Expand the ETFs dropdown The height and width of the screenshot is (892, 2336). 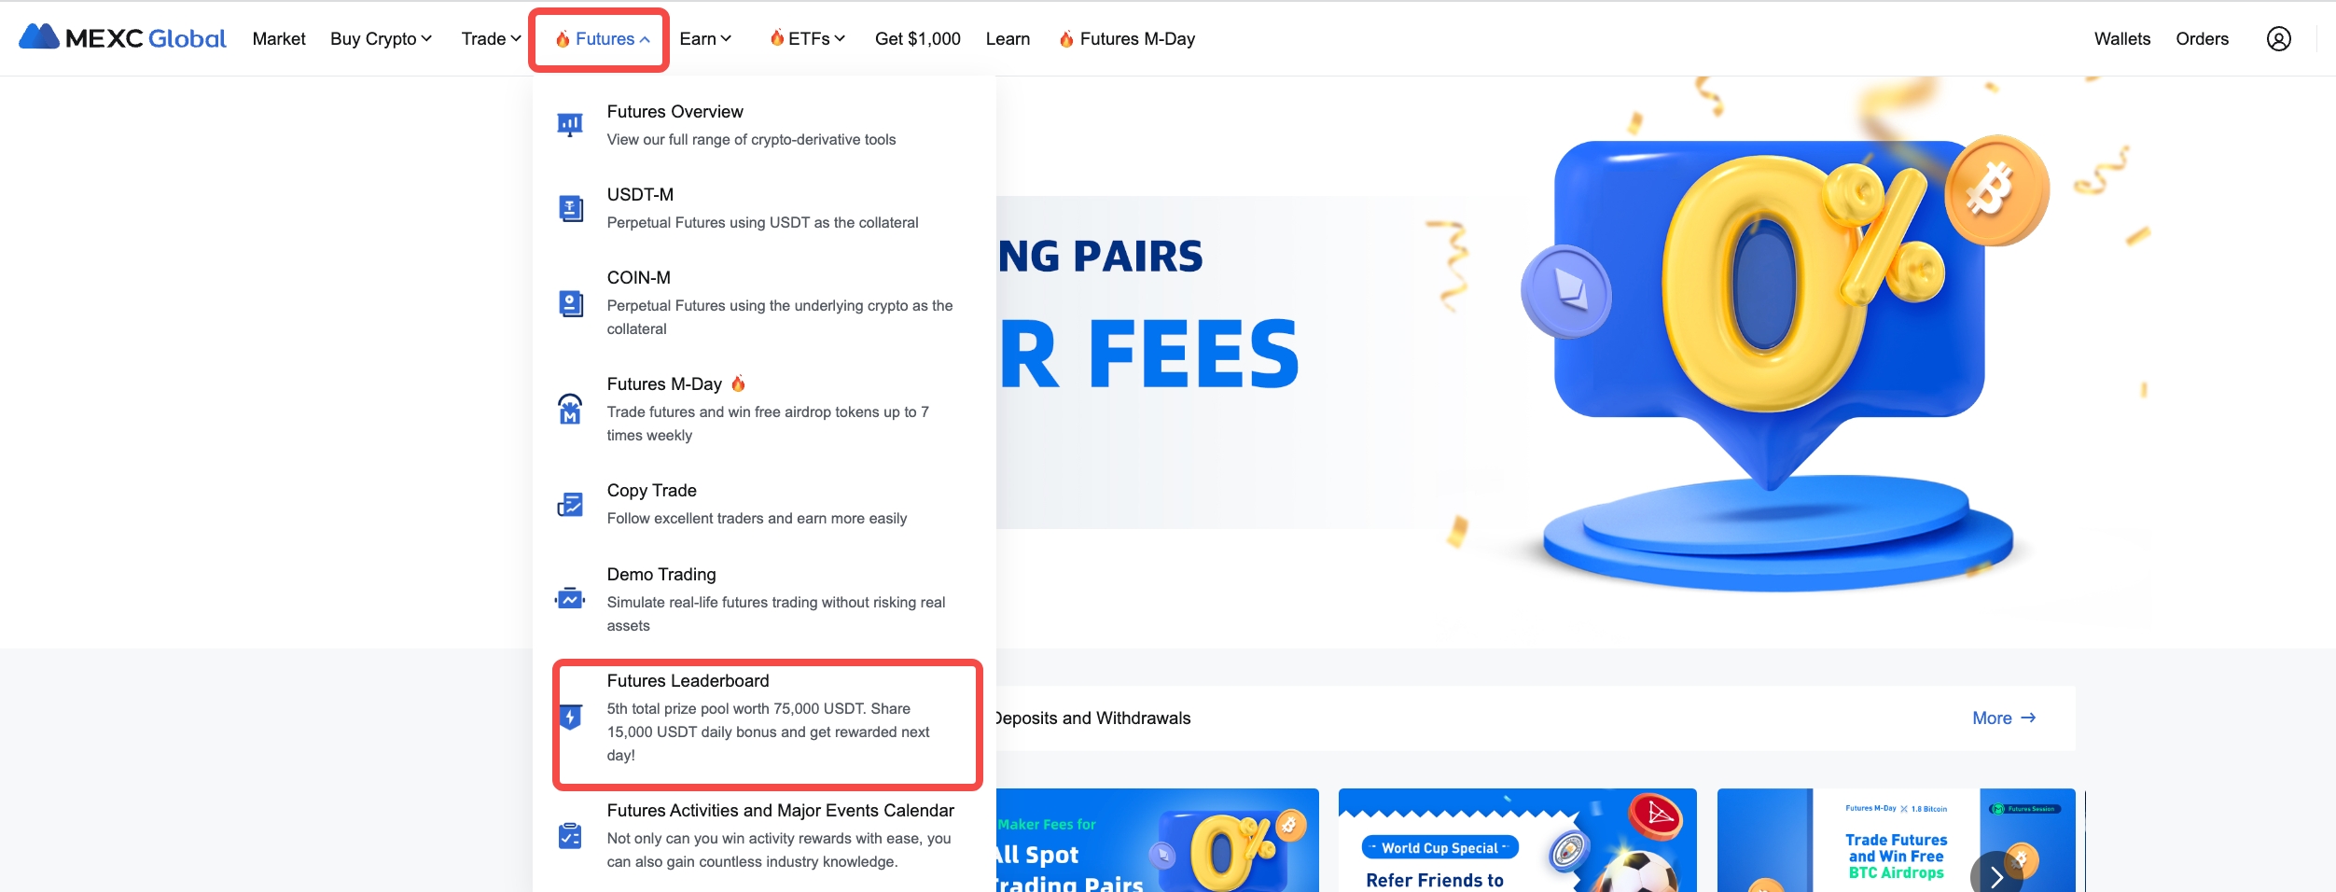807,39
